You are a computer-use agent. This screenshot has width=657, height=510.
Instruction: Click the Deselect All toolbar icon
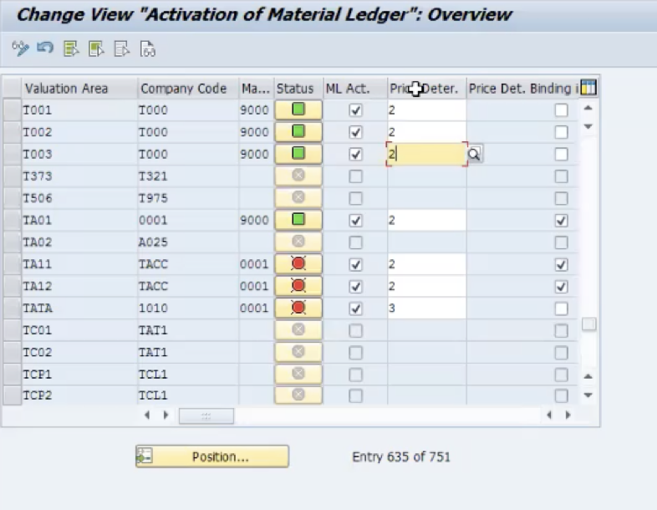pos(121,48)
